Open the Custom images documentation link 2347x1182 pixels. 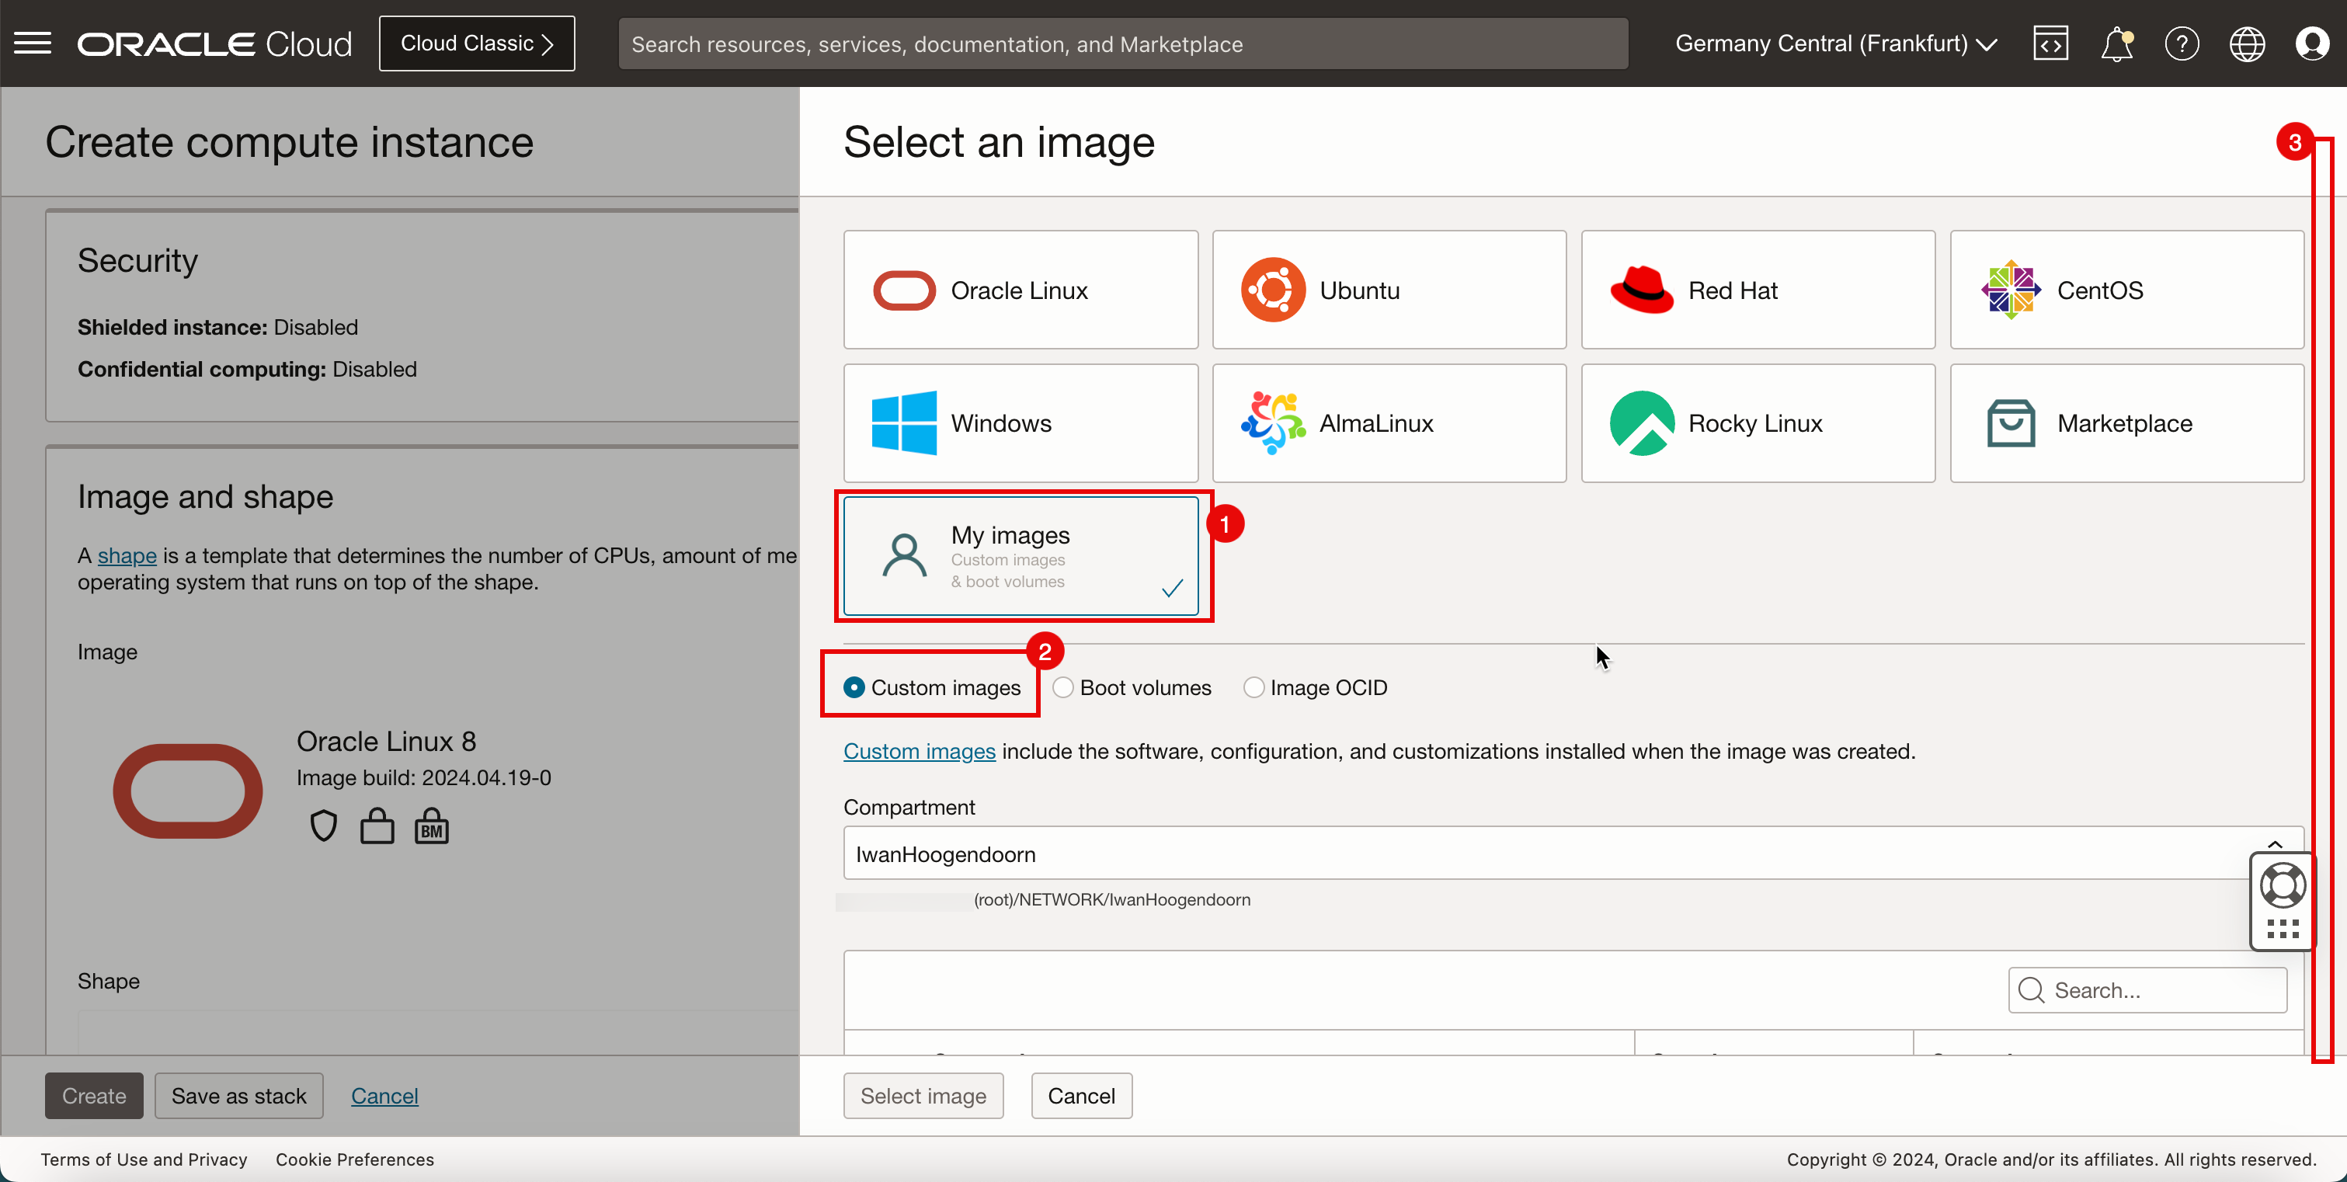pos(919,751)
